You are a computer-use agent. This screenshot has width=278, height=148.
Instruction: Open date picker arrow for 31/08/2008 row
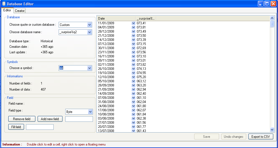pyautogui.click(x=133, y=102)
